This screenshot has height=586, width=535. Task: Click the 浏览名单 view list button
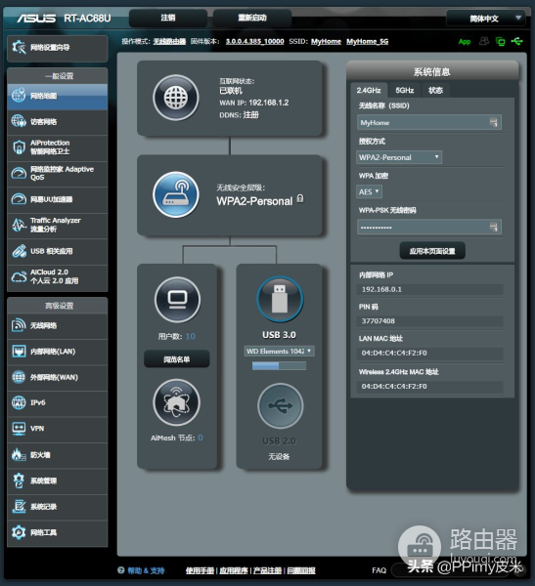click(177, 359)
